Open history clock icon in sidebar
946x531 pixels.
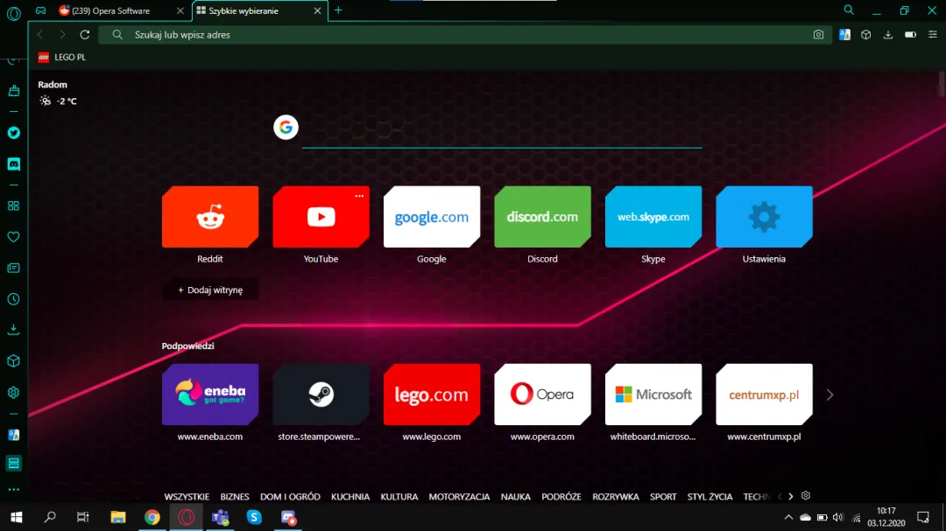[x=13, y=299]
